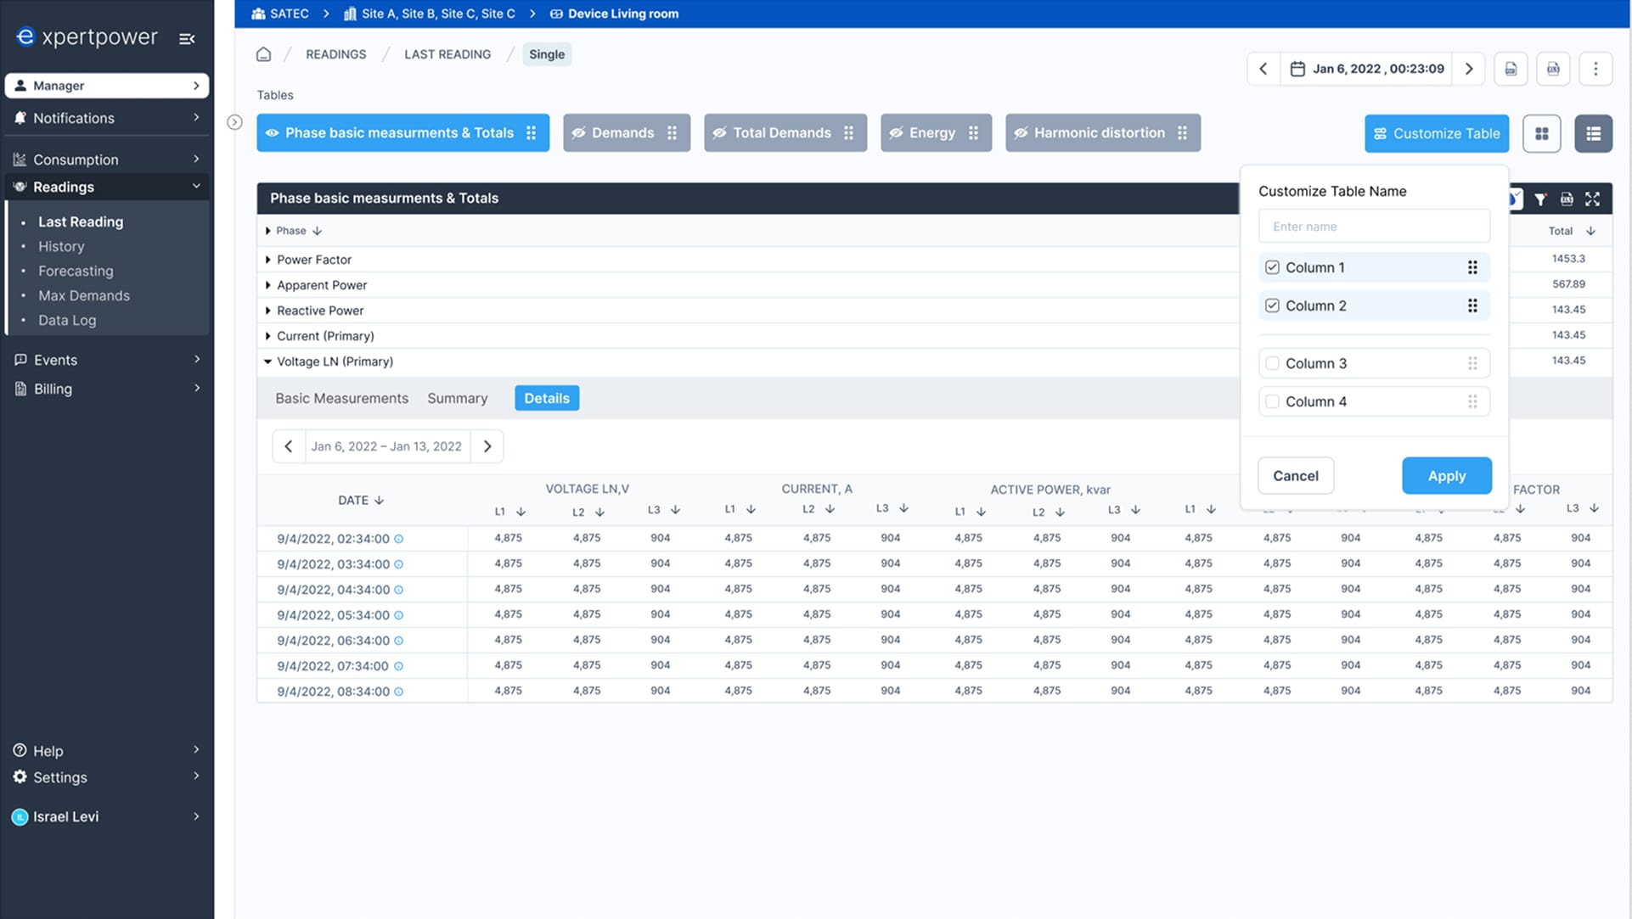Click the Apply button
This screenshot has height=919, width=1632.
1446,476
